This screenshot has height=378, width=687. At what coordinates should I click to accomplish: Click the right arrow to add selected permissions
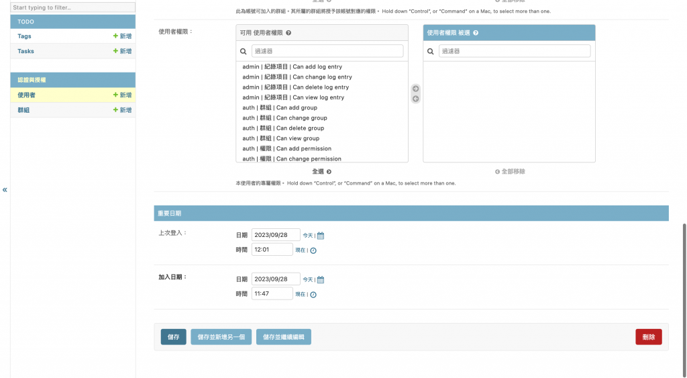(x=416, y=89)
